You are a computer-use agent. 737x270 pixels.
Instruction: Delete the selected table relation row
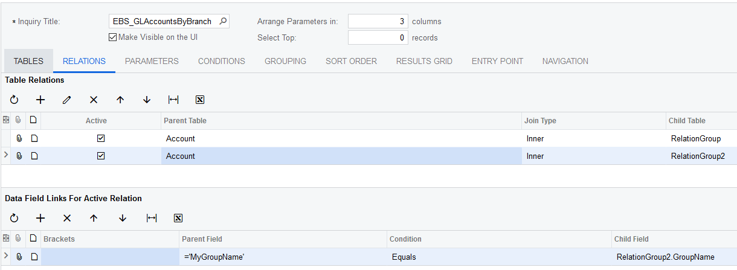point(94,100)
